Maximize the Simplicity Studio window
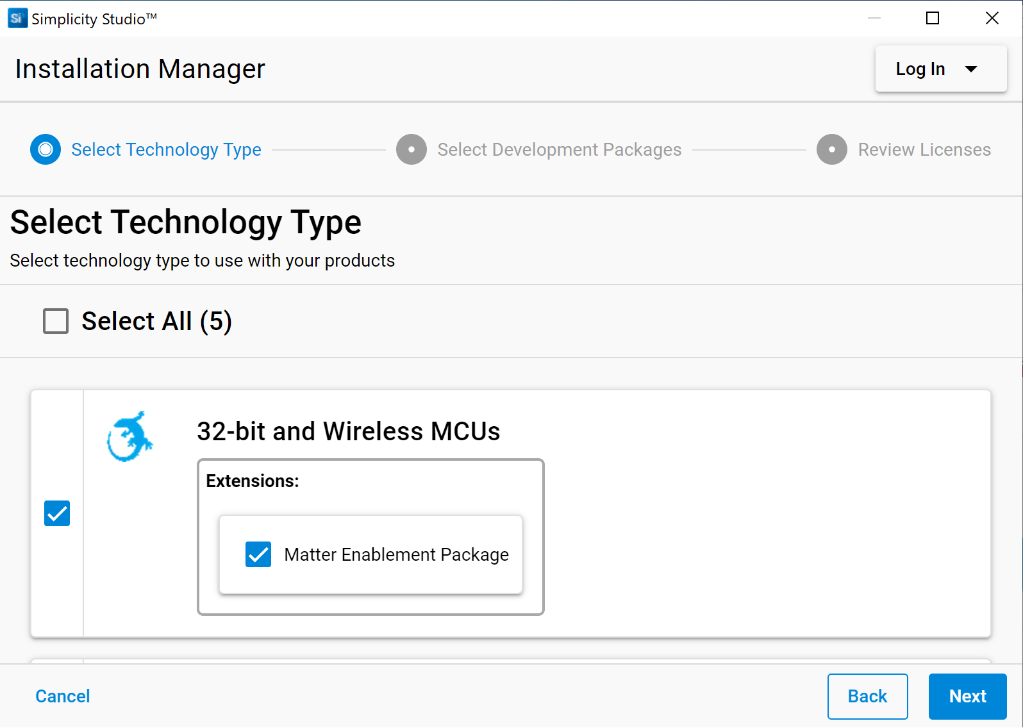Viewport: 1023px width, 728px height. [933, 18]
